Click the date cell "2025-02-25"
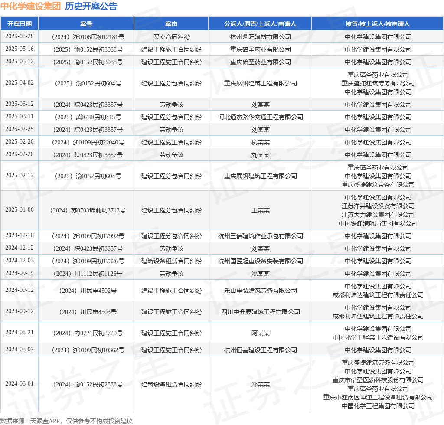444x425 pixels. tap(19, 129)
